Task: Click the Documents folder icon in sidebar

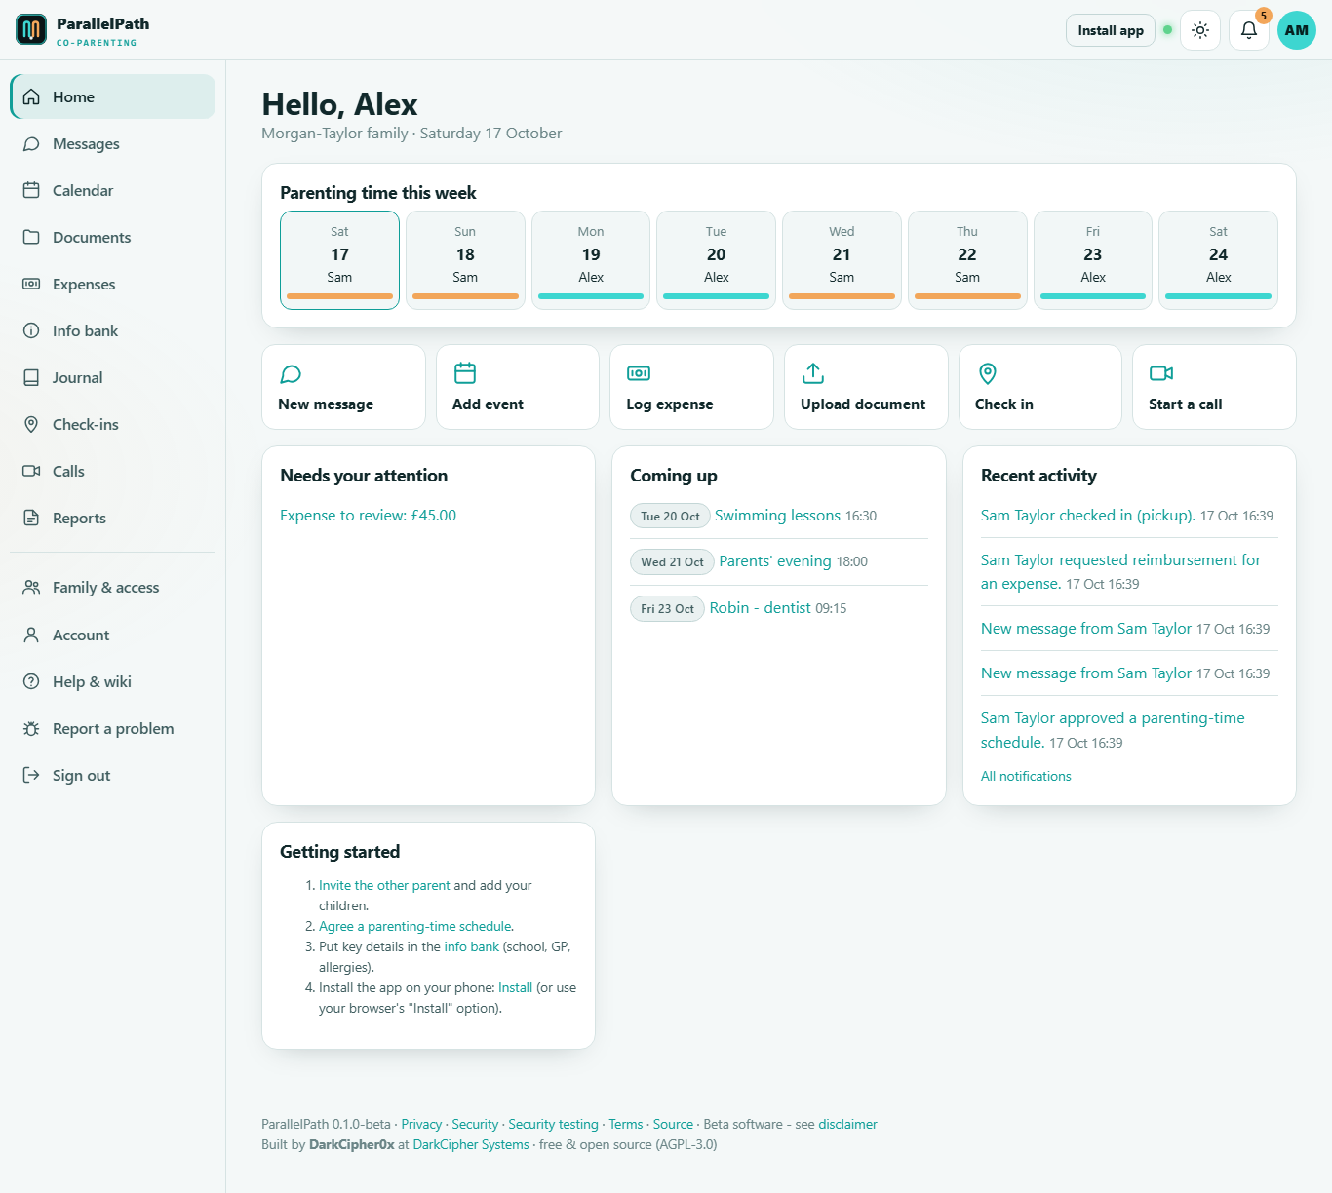Action: pos(31,238)
